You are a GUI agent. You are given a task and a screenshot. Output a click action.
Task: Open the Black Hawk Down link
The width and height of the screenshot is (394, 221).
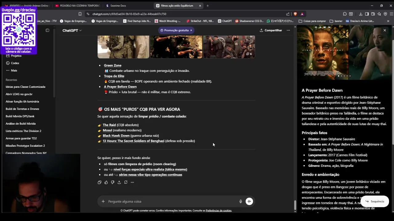click(x=116, y=136)
